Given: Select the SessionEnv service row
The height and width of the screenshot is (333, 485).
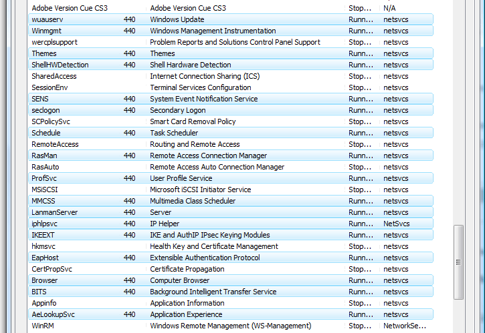Looking at the screenshot, I should click(230, 87).
